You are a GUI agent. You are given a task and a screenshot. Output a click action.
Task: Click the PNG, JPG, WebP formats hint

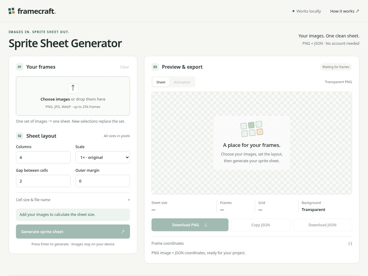(x=73, y=107)
